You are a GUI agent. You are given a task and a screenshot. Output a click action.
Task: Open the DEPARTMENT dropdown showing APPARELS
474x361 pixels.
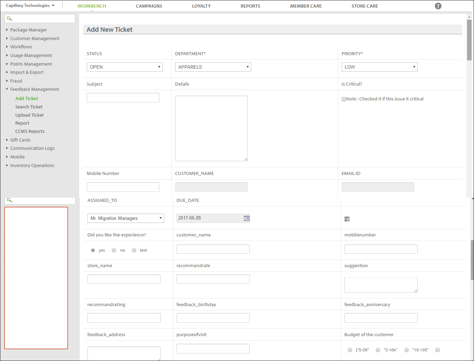[213, 67]
